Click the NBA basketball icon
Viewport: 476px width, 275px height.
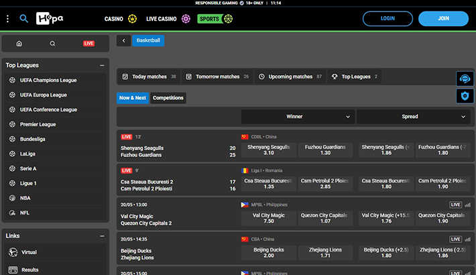coord(12,198)
